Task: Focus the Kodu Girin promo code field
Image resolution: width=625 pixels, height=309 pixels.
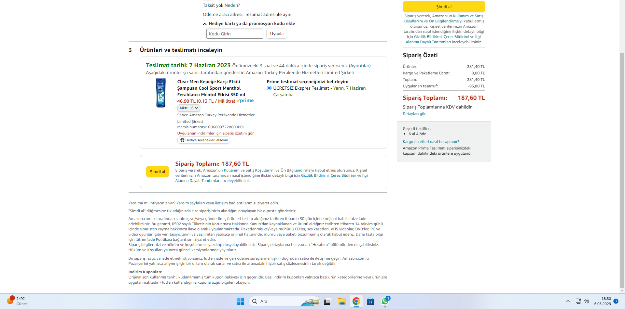Action: 235,34
